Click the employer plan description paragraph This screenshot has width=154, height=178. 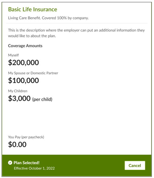pyautogui.click(x=76, y=33)
